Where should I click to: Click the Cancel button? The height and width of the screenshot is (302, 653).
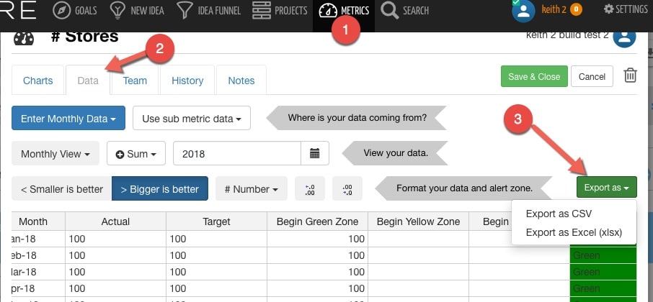(x=592, y=76)
